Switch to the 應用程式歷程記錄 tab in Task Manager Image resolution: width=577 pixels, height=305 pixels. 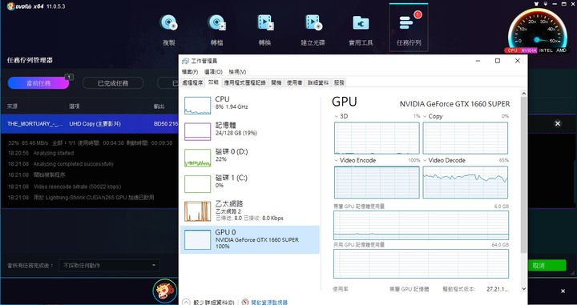point(245,83)
